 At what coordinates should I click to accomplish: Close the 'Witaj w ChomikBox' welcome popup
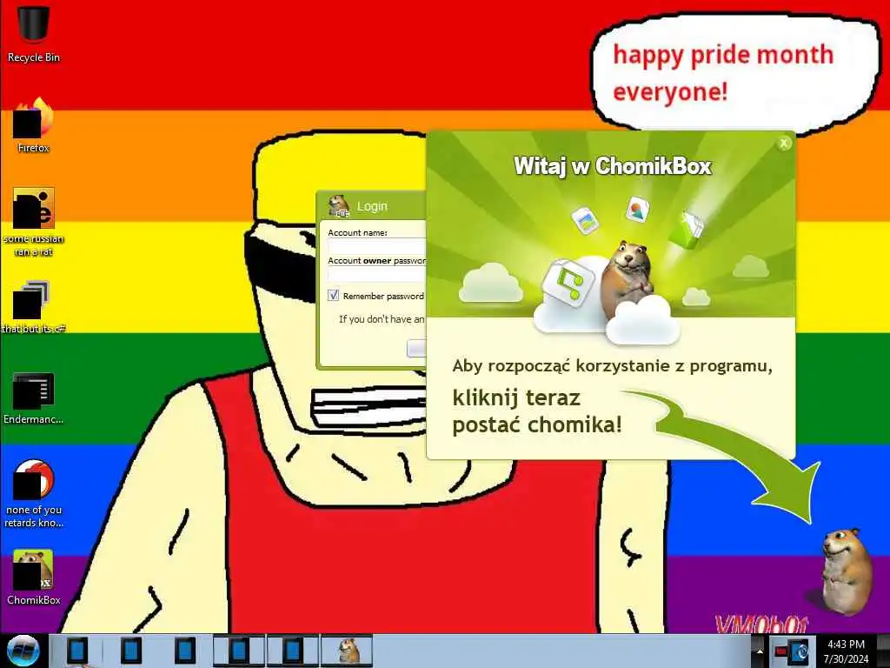pyautogui.click(x=784, y=144)
